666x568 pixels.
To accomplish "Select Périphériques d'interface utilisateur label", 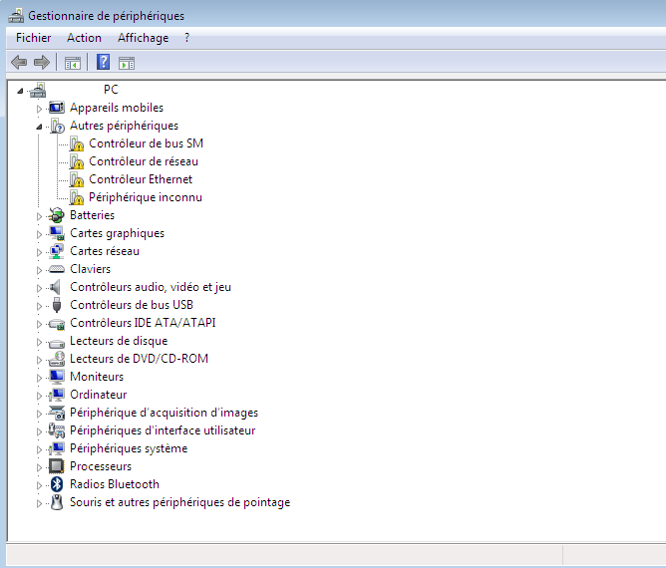I will pos(163,430).
